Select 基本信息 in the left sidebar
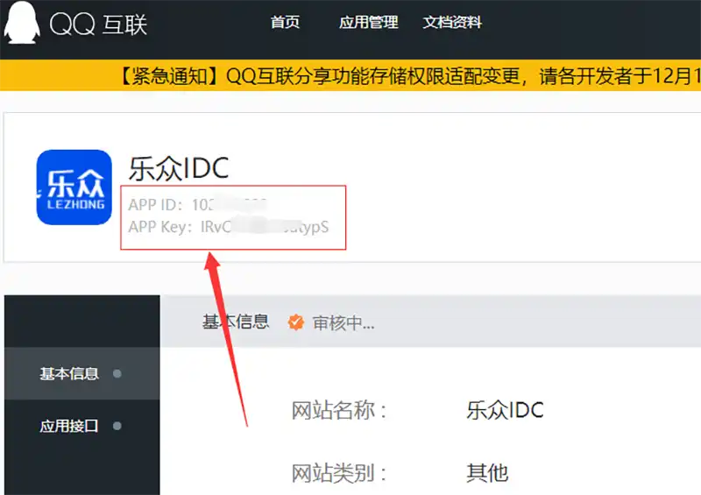Image resolution: width=701 pixels, height=495 pixels. tap(69, 373)
